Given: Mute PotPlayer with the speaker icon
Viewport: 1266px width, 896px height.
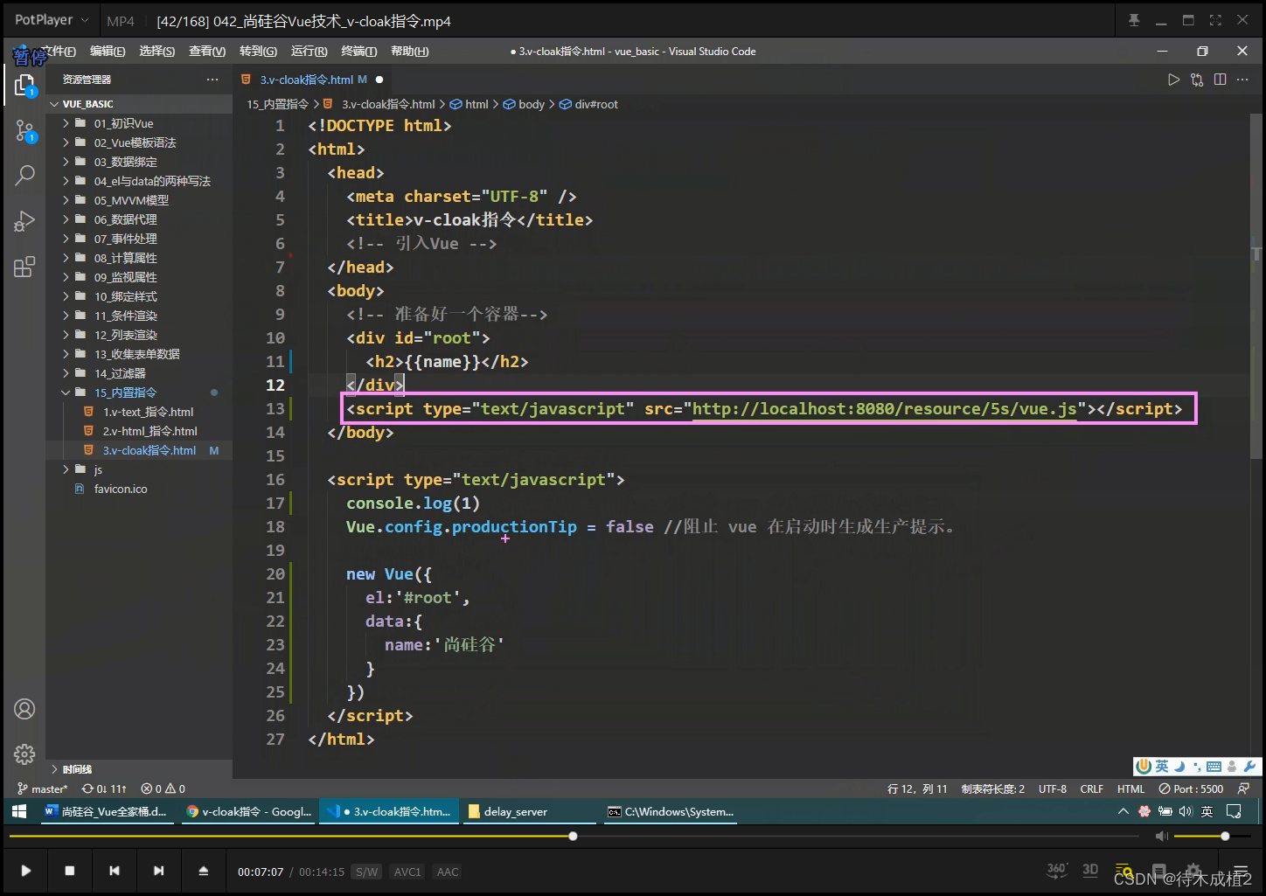Looking at the screenshot, I should 1161,837.
